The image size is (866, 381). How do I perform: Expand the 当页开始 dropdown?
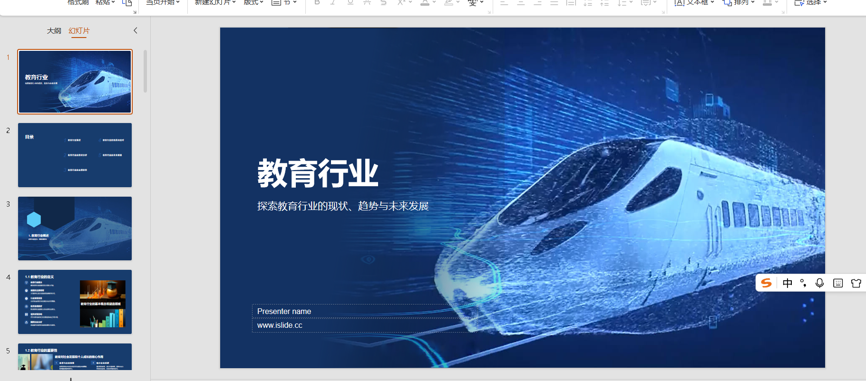(178, 2)
